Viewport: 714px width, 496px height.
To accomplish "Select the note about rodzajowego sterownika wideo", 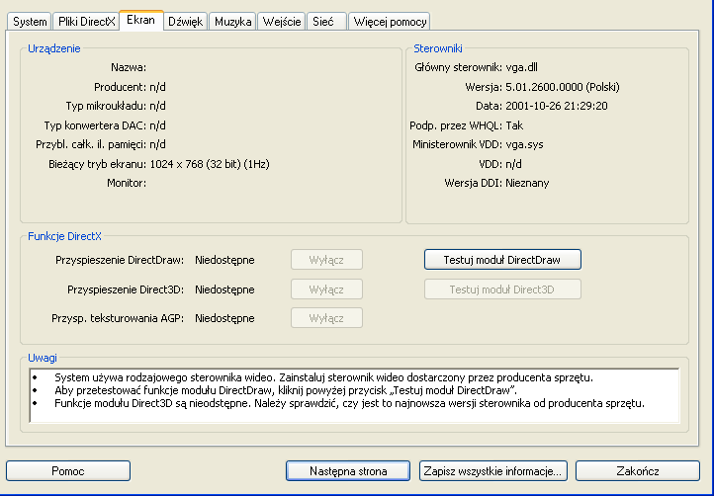I will (x=323, y=377).
